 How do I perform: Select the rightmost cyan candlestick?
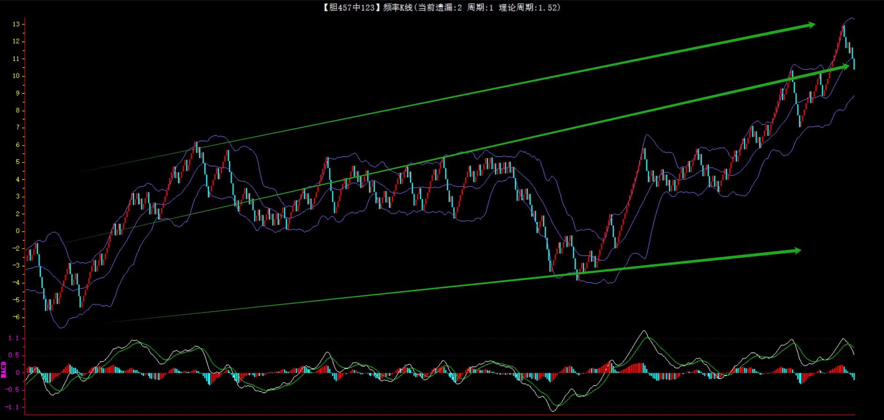(854, 64)
